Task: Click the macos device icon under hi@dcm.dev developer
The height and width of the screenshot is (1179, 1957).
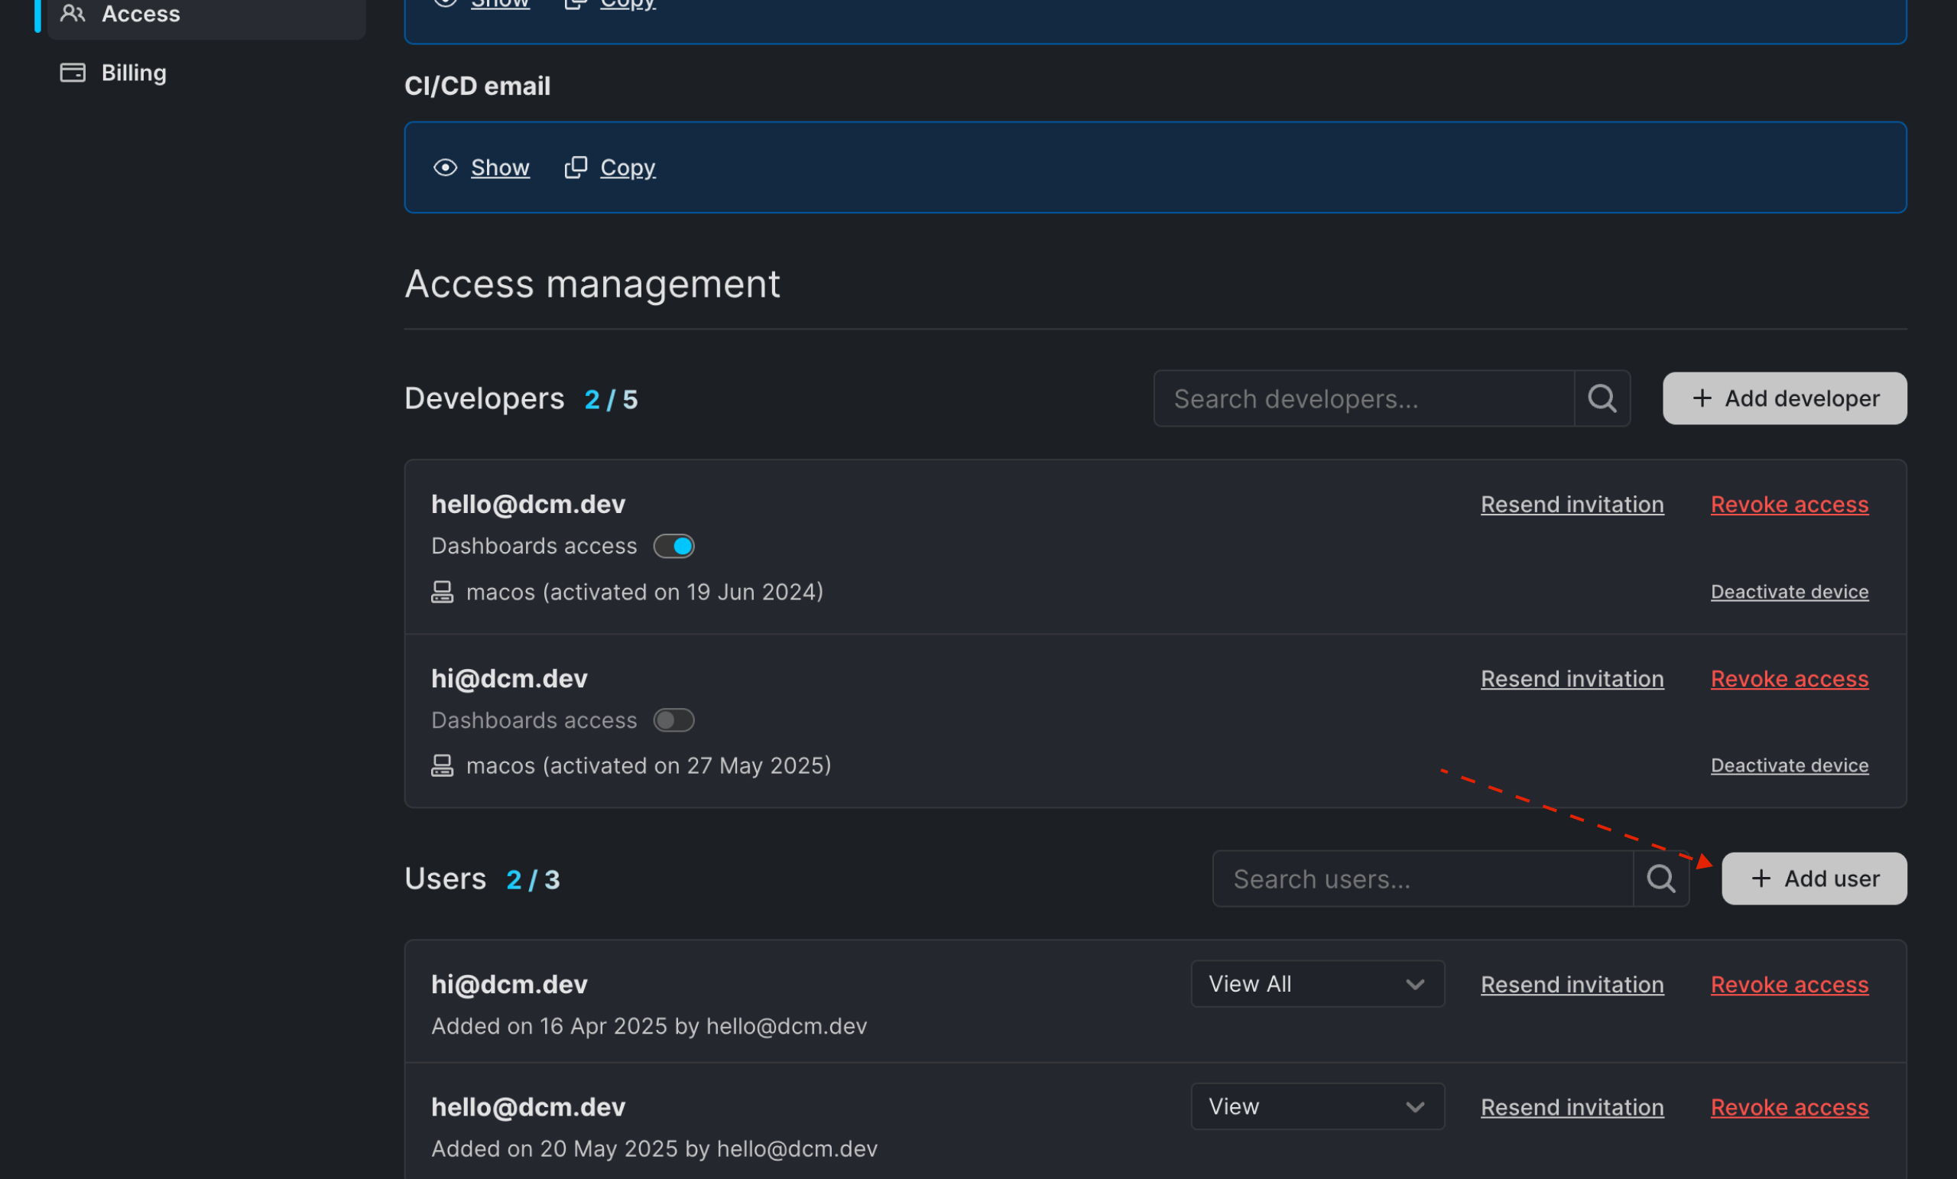Action: tap(443, 766)
